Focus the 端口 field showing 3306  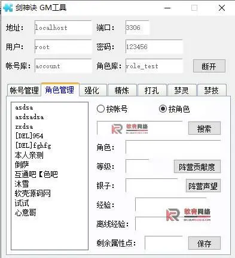pyautogui.click(x=137, y=28)
